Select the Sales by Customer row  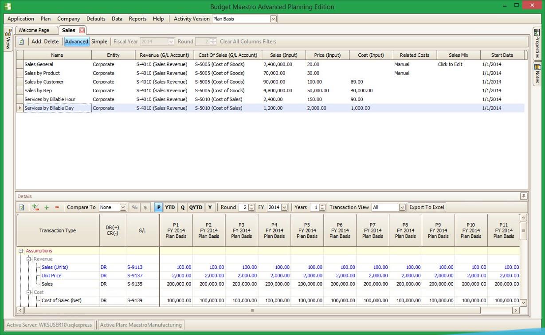pyautogui.click(x=271, y=82)
